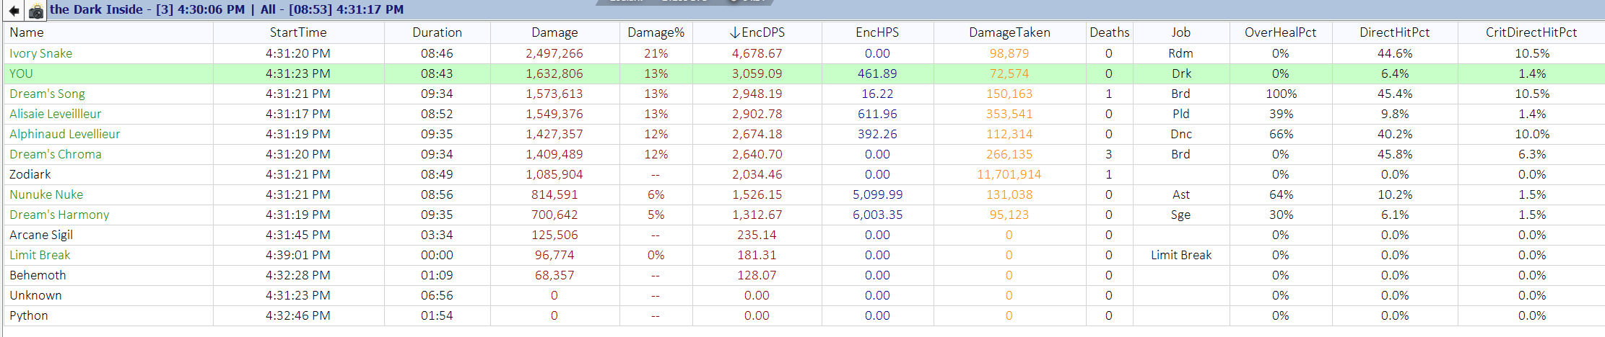1605x337 pixels.
Task: Click Nunuke Nuke Damage% 6%
Action: pyautogui.click(x=656, y=194)
